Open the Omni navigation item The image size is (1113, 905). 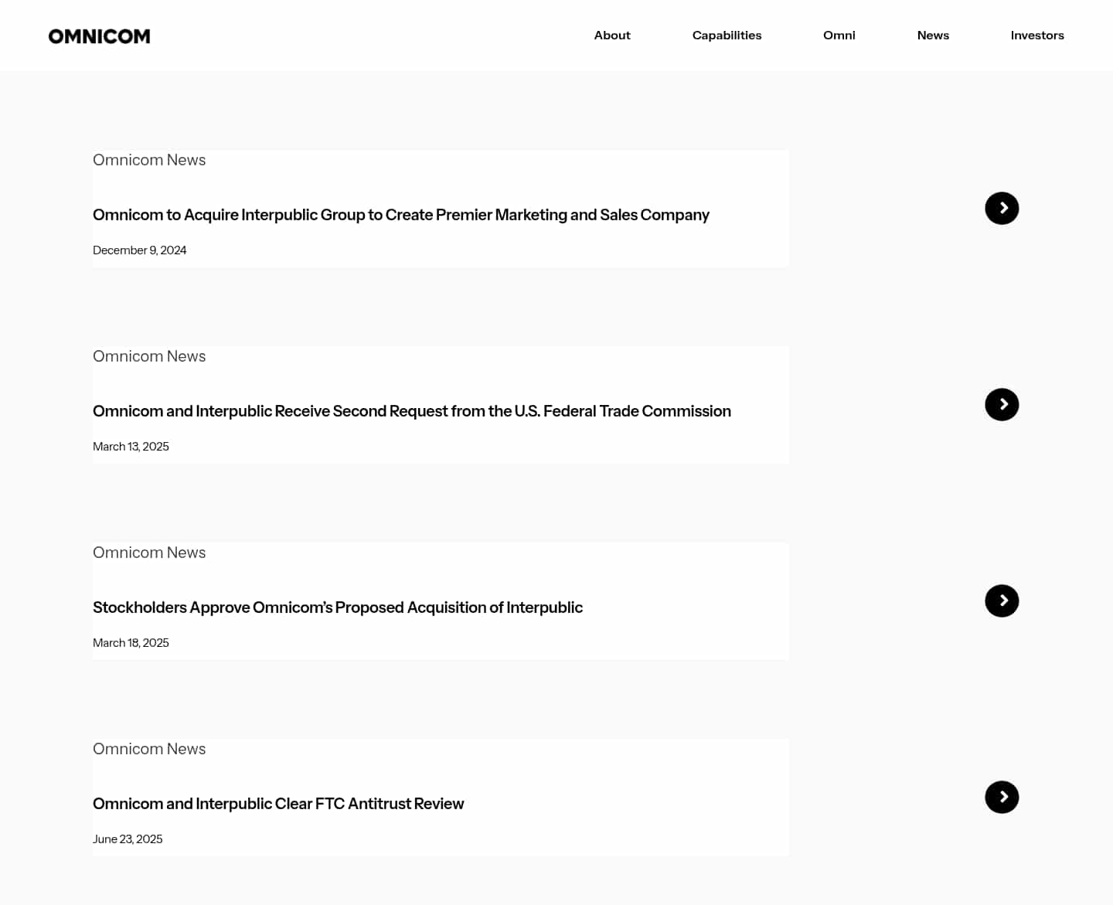click(839, 35)
